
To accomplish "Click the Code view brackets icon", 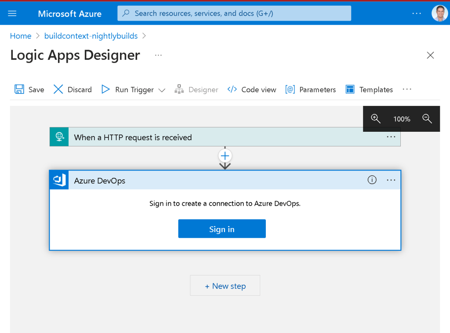I will coord(232,89).
